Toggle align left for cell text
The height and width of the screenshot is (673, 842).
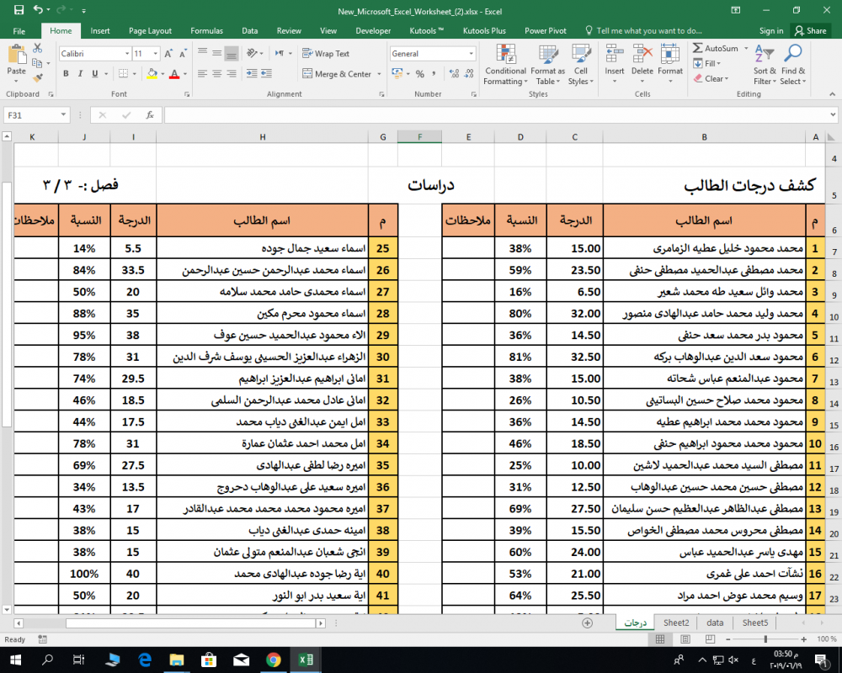pos(202,73)
